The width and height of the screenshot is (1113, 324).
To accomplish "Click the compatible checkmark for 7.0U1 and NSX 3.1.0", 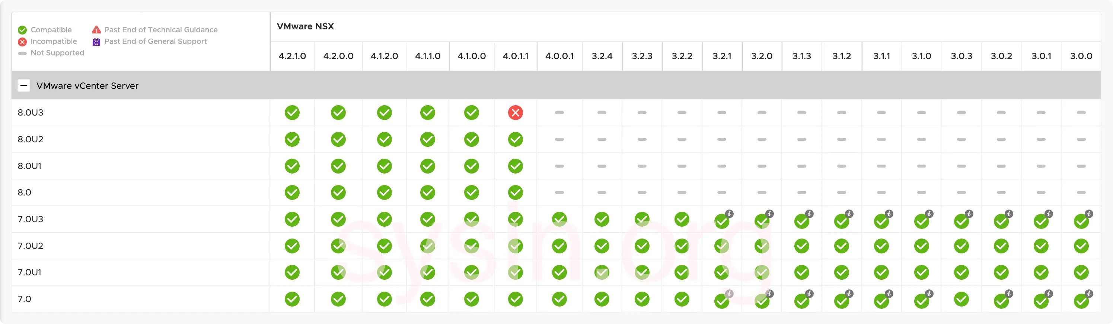I will coord(922,272).
